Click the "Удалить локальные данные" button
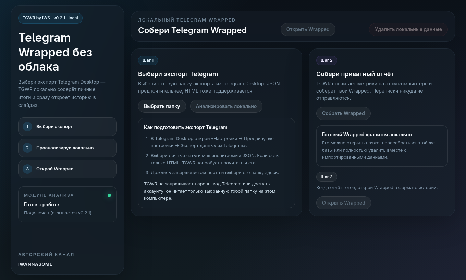Image resolution: width=466 pixels, height=280 pixels. coord(408,29)
